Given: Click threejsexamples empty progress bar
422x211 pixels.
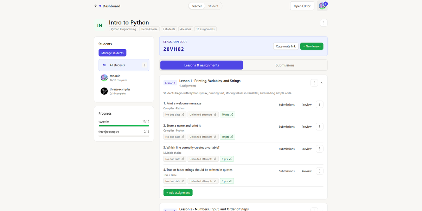Looking at the screenshot, I should coord(124,136).
